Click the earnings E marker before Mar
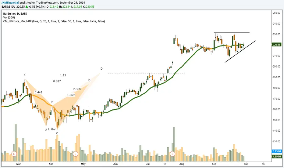 14,154
